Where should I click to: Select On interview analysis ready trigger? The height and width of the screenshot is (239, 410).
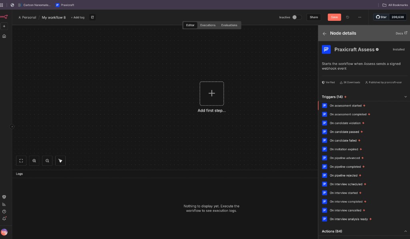pyautogui.click(x=364, y=219)
